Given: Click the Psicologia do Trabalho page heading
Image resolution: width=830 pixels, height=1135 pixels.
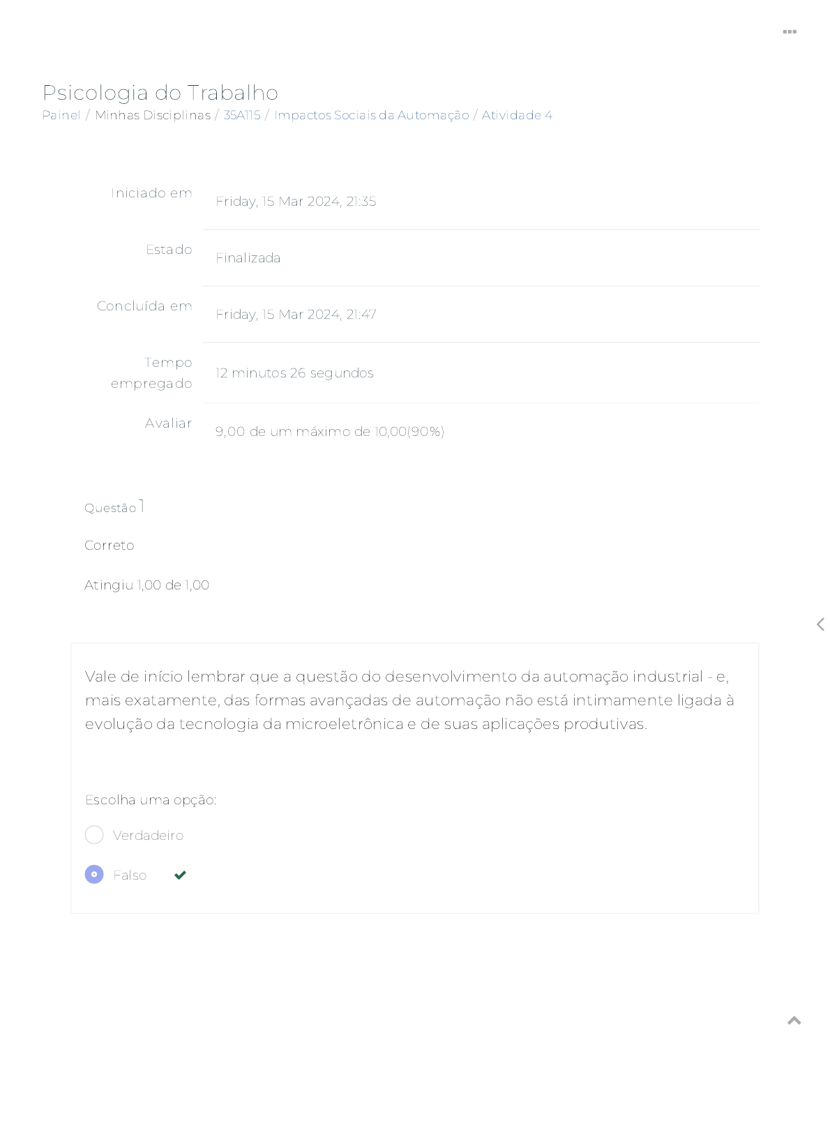Looking at the screenshot, I should (160, 92).
